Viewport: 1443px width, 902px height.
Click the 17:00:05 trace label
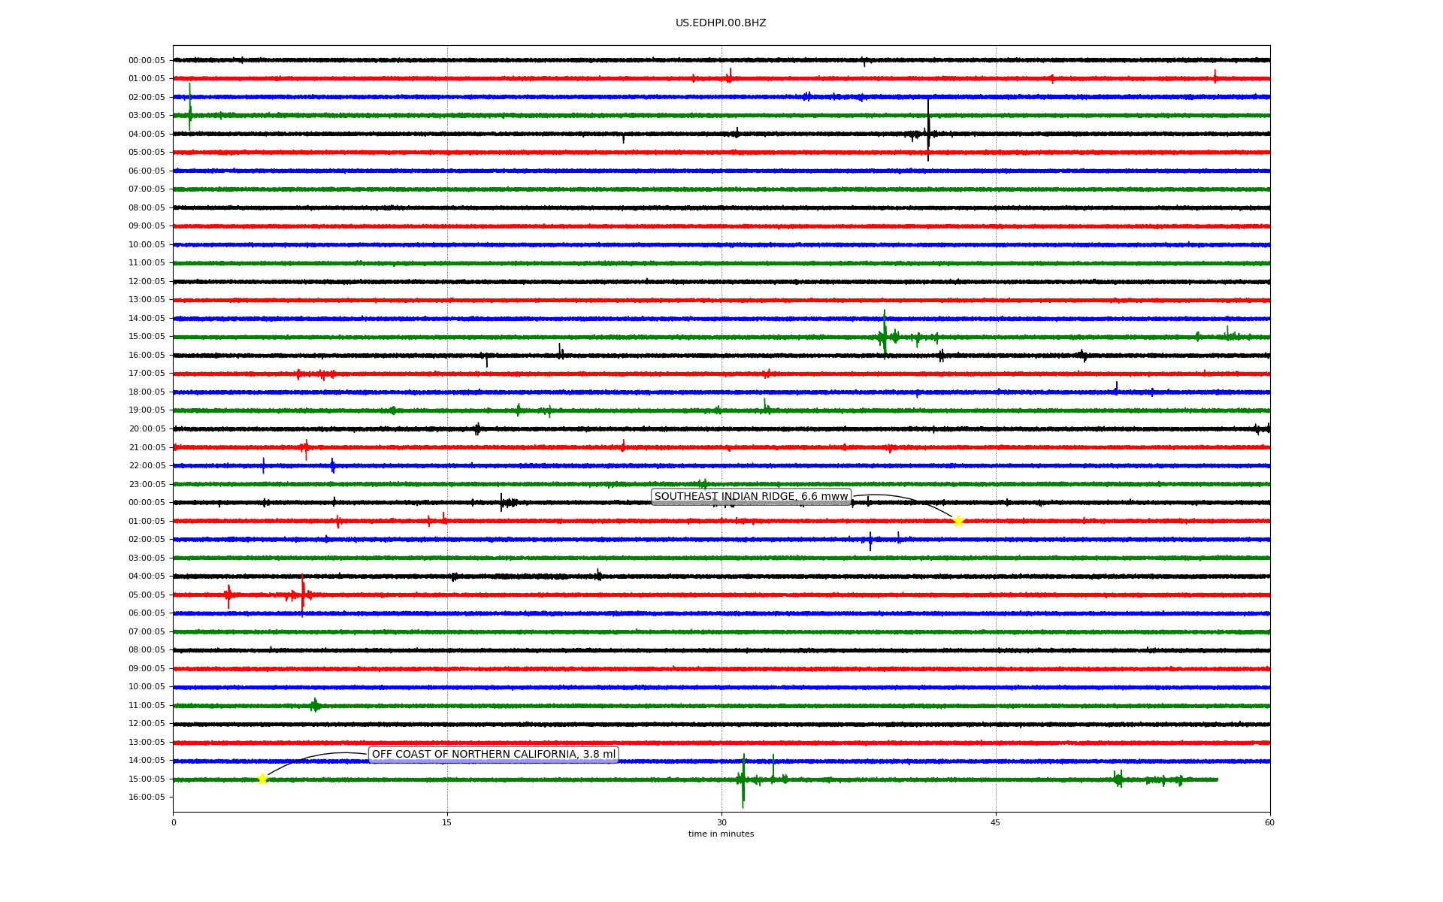click(147, 374)
